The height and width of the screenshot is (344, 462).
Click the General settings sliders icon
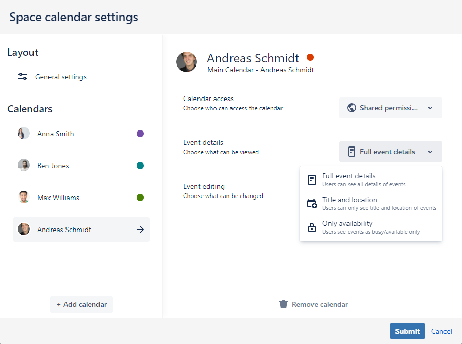(23, 77)
